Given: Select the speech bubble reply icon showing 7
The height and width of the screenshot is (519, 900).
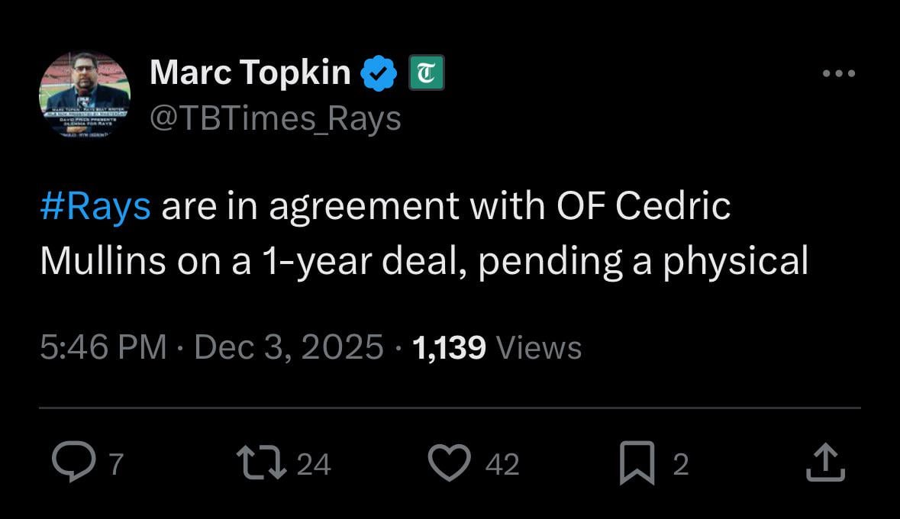Looking at the screenshot, I should [x=73, y=462].
